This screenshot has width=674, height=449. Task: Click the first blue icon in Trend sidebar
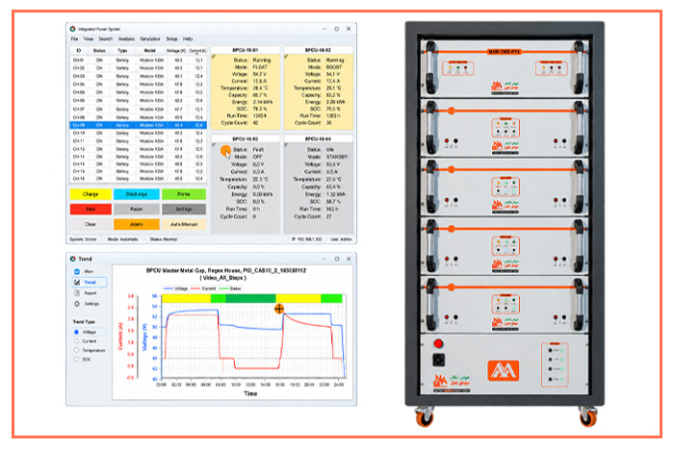pos(77,271)
